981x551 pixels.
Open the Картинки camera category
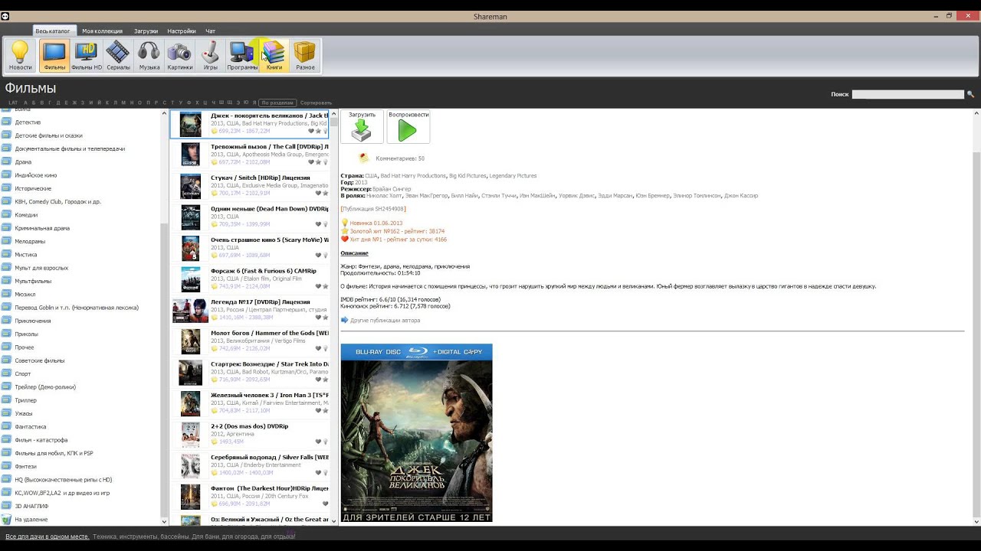point(179,56)
